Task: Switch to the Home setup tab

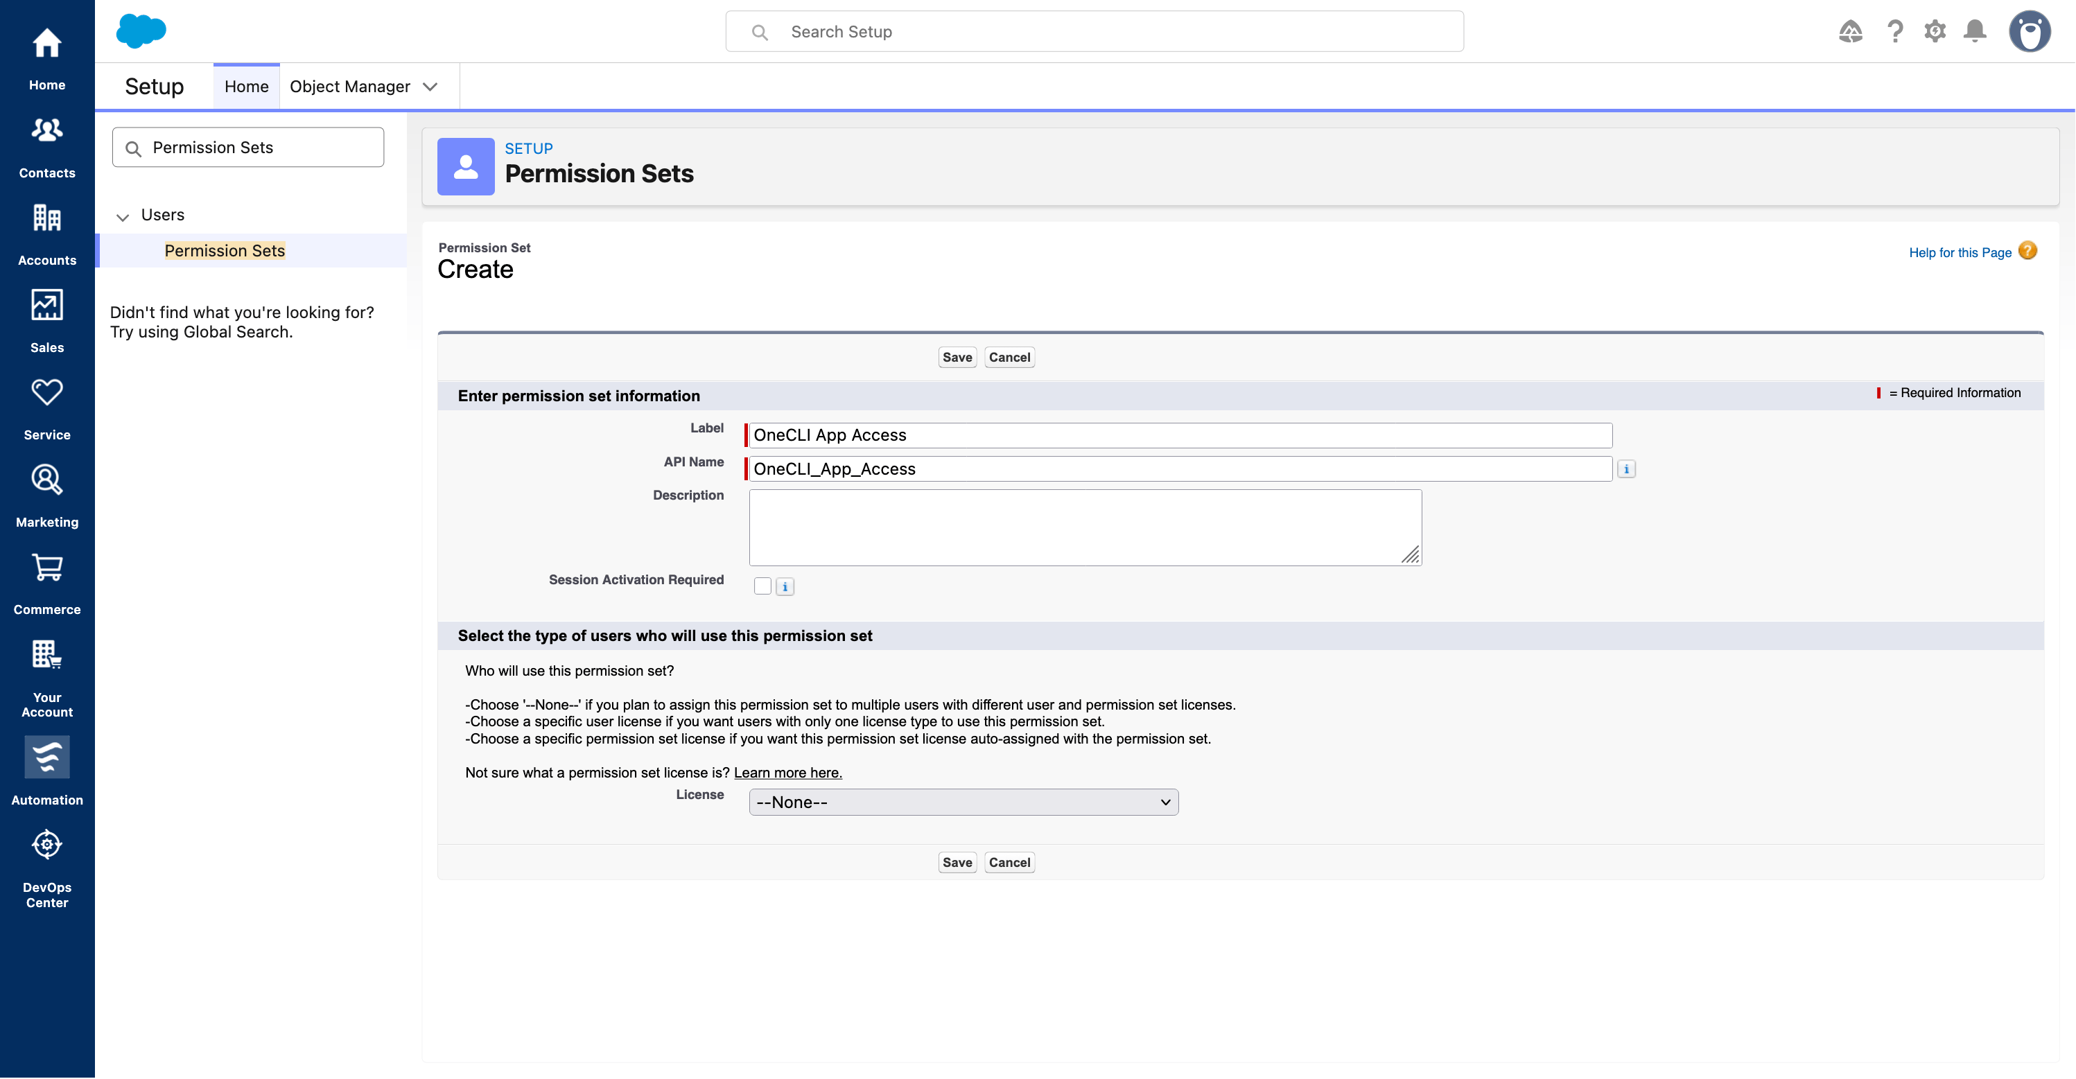Action: [x=247, y=86]
